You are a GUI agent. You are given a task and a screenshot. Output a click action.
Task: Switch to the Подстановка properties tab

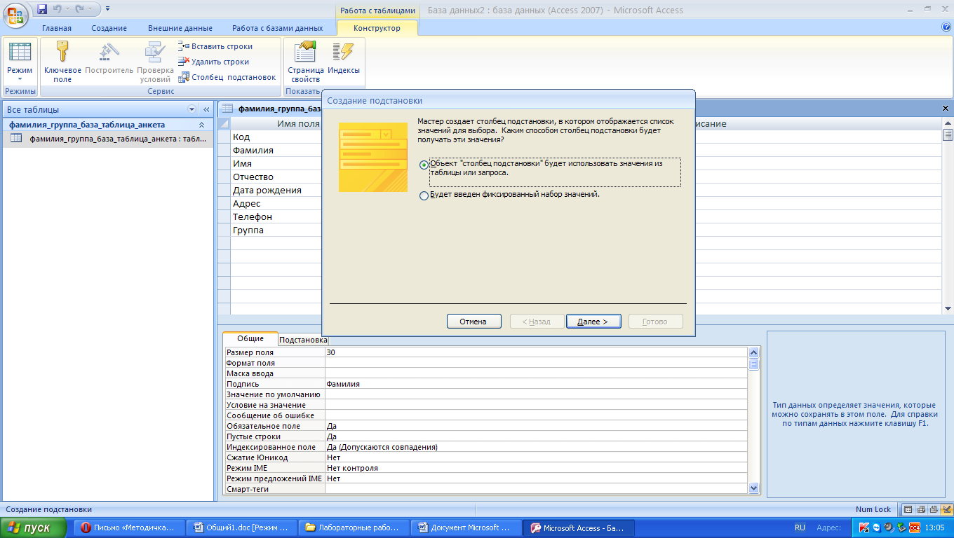303,340
